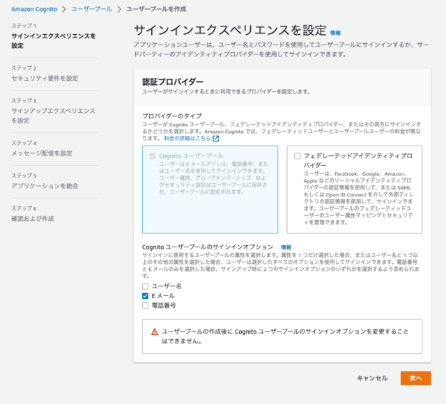
Task: Enable the フェデレーテッドアイデンティティプロバイダー checkbox
Action: 297,156
